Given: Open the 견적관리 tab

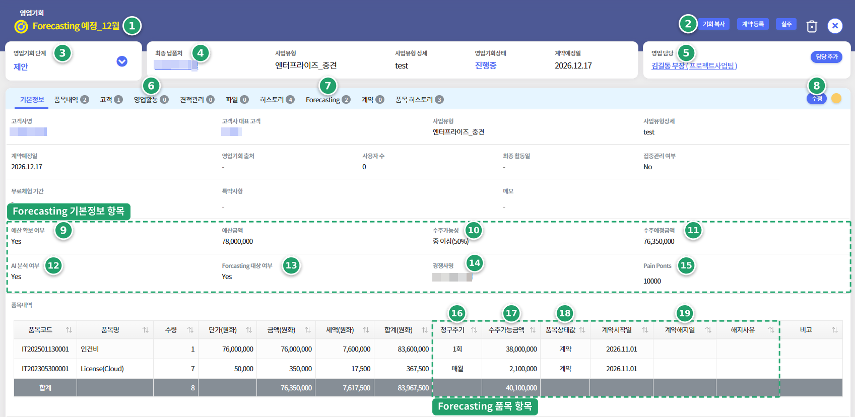Looking at the screenshot, I should point(197,100).
